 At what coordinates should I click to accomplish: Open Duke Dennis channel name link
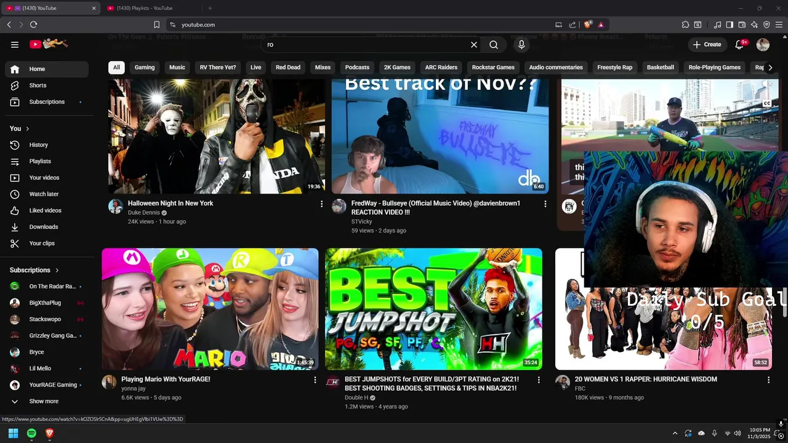click(x=143, y=212)
